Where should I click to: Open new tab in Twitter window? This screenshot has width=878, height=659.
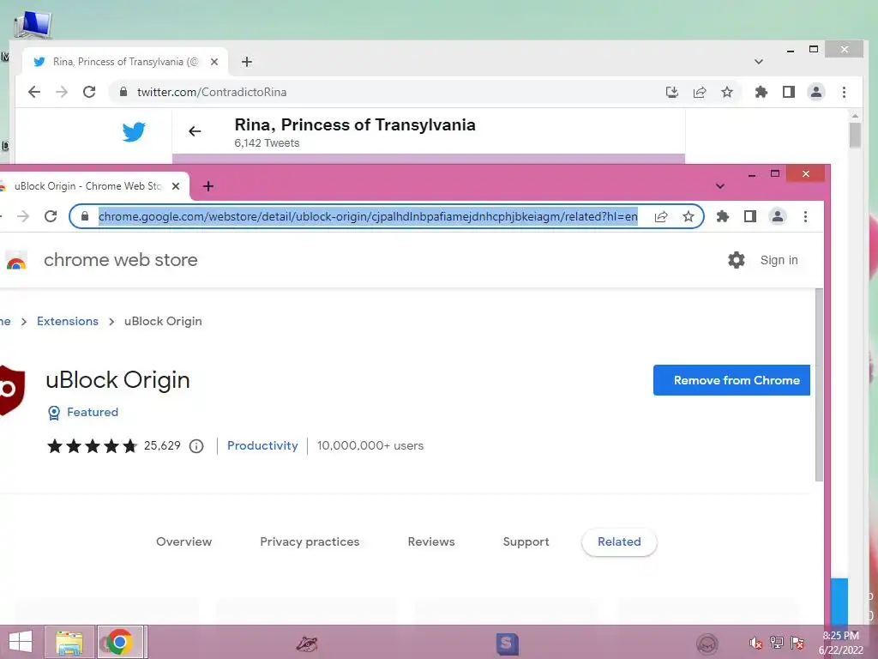[247, 62]
